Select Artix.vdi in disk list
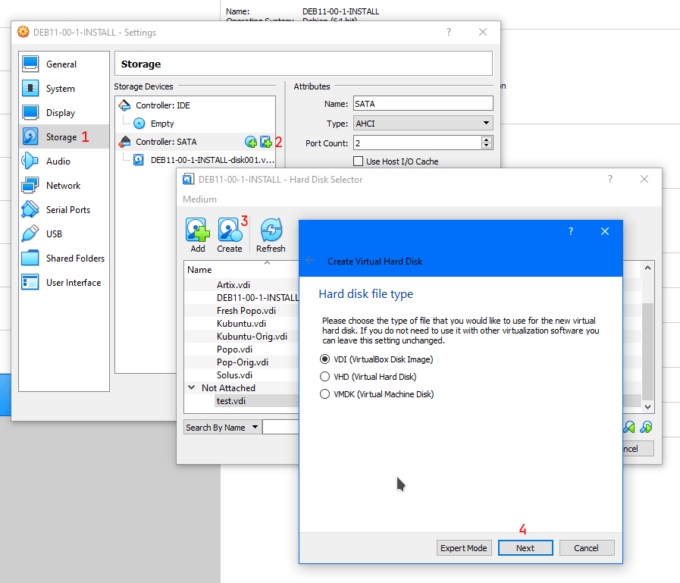The image size is (680, 583). pos(233,284)
